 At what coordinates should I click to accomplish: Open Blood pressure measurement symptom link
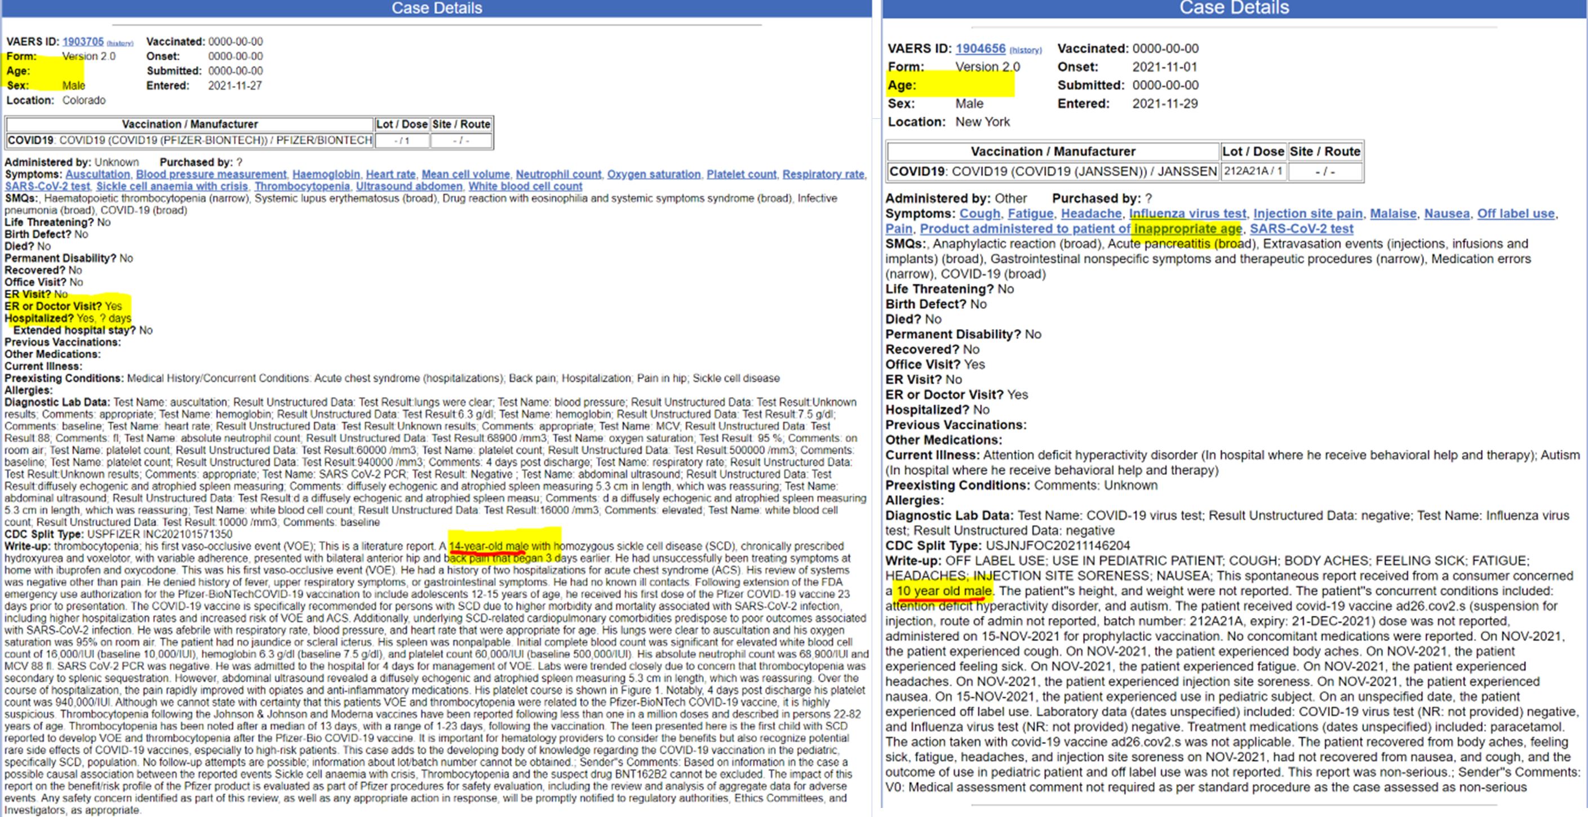(211, 175)
